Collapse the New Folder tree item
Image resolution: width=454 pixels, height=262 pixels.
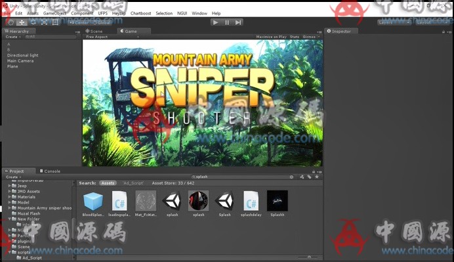click(x=10, y=219)
